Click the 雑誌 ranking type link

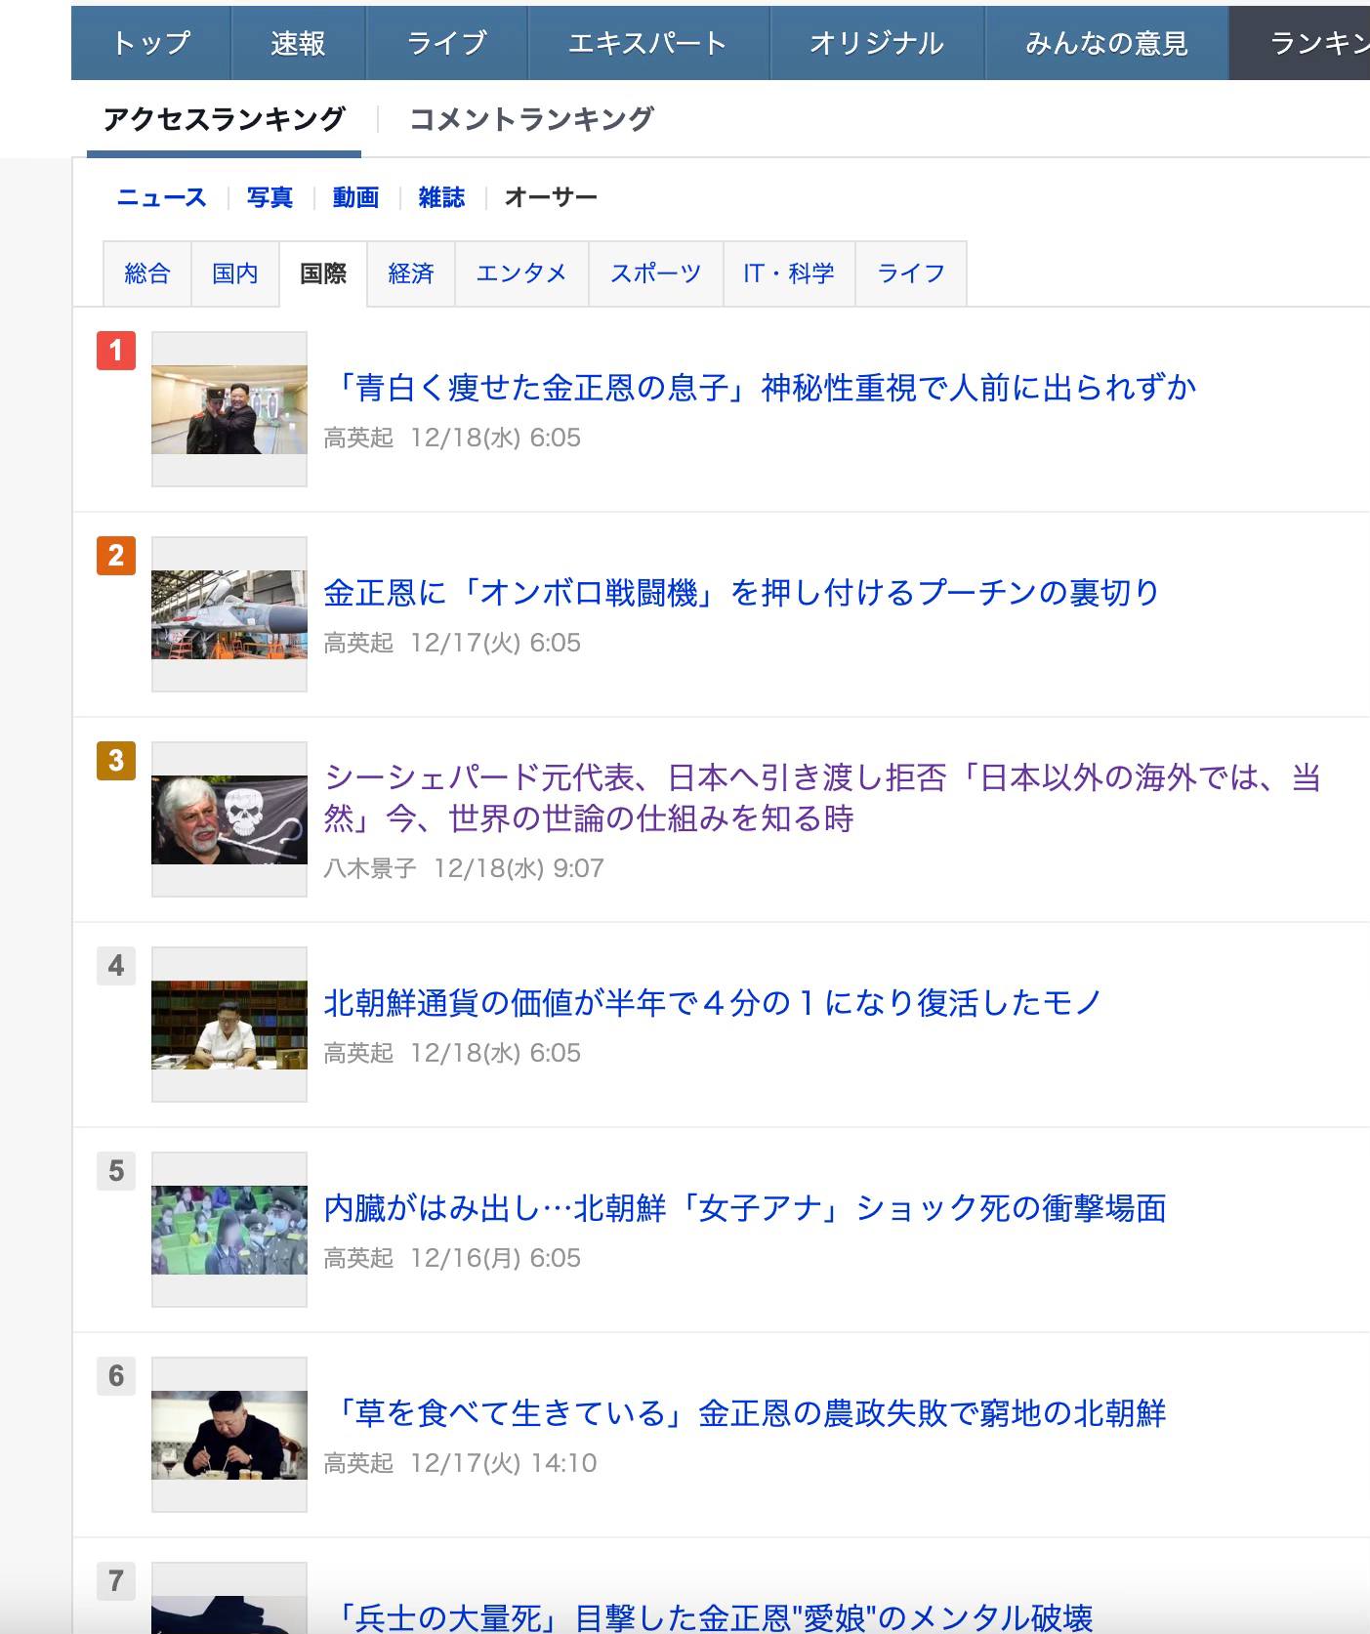[441, 197]
